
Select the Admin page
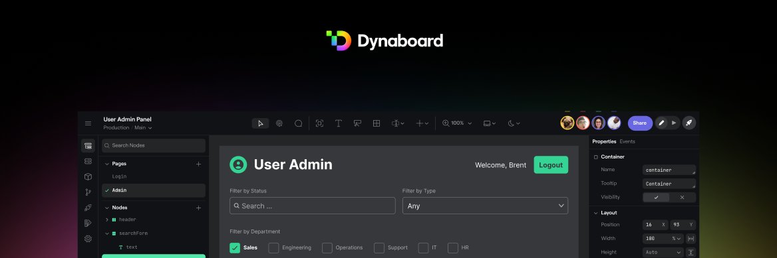click(x=154, y=190)
